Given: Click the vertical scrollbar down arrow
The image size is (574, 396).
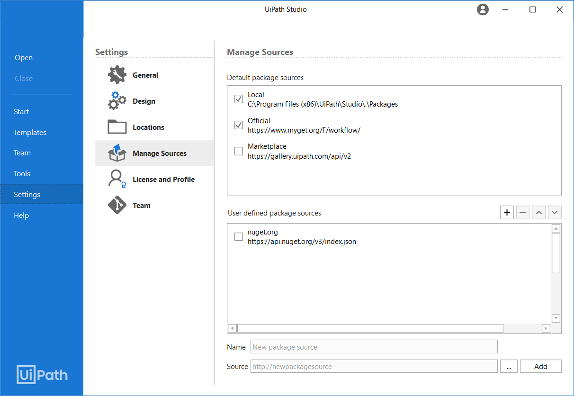Looking at the screenshot, I should coord(556,318).
